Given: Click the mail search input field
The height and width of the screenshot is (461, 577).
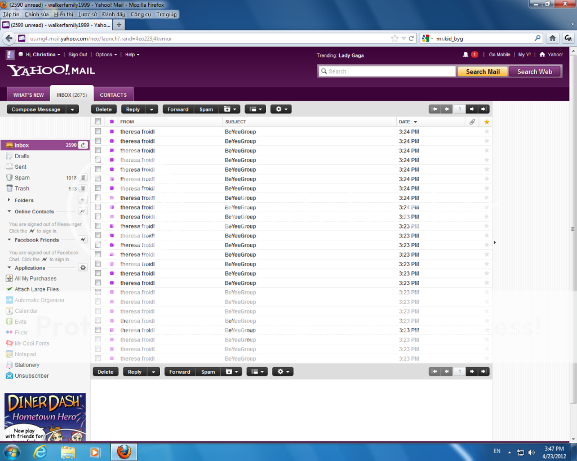Looking at the screenshot, I should coord(387,71).
